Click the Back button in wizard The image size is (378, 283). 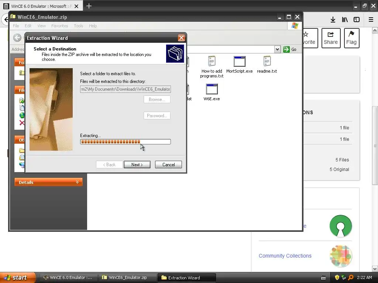point(109,165)
